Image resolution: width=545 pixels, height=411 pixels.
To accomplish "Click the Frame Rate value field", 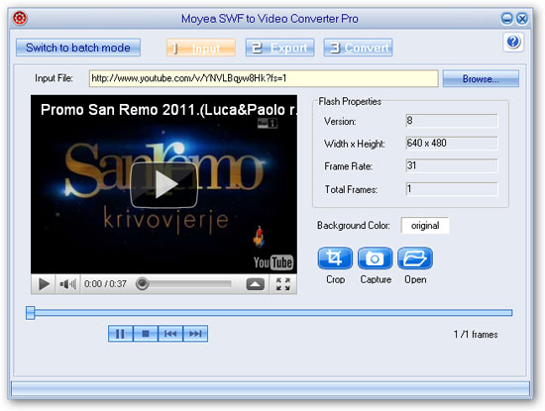I will coord(452,165).
